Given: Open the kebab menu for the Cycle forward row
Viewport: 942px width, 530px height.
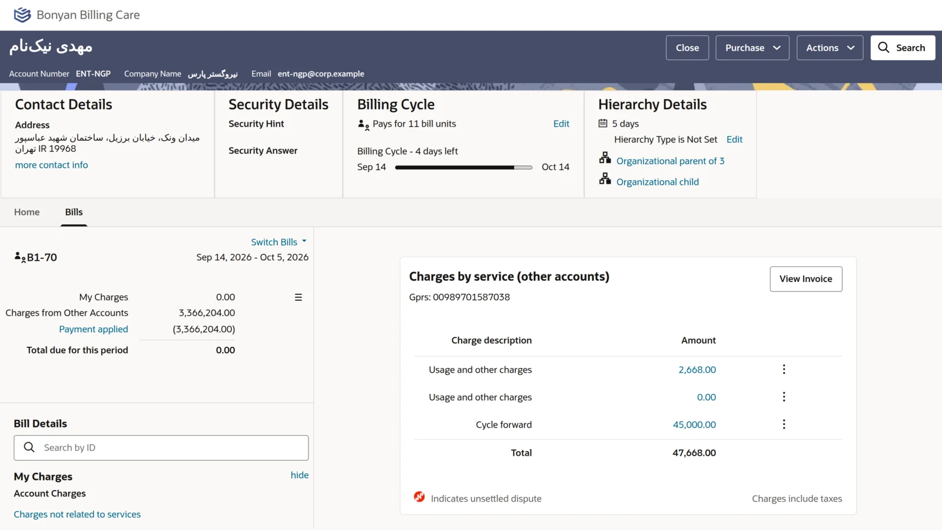Looking at the screenshot, I should (784, 425).
